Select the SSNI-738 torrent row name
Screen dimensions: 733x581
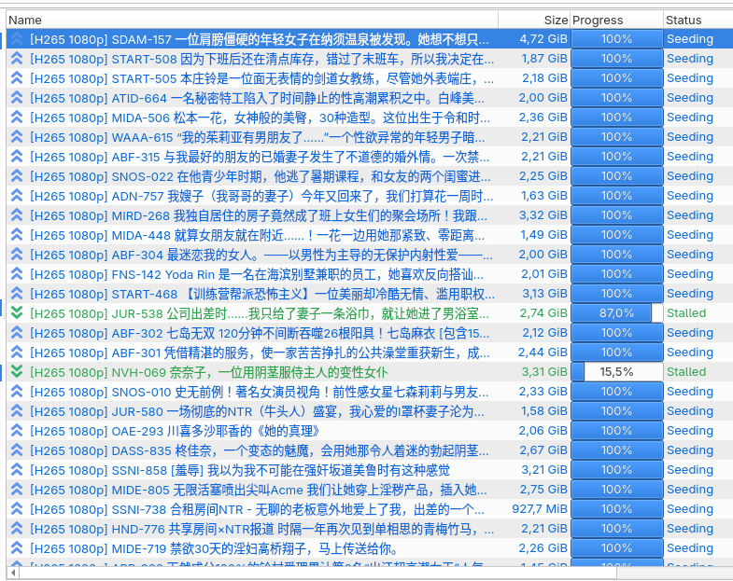point(259,509)
